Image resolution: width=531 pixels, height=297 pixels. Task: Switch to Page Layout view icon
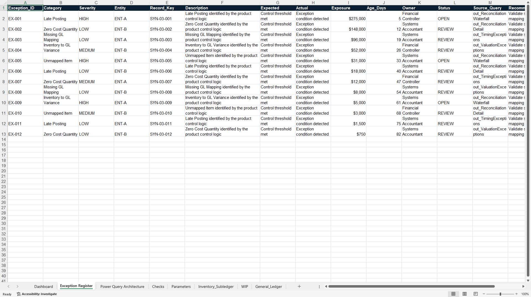click(x=465, y=294)
